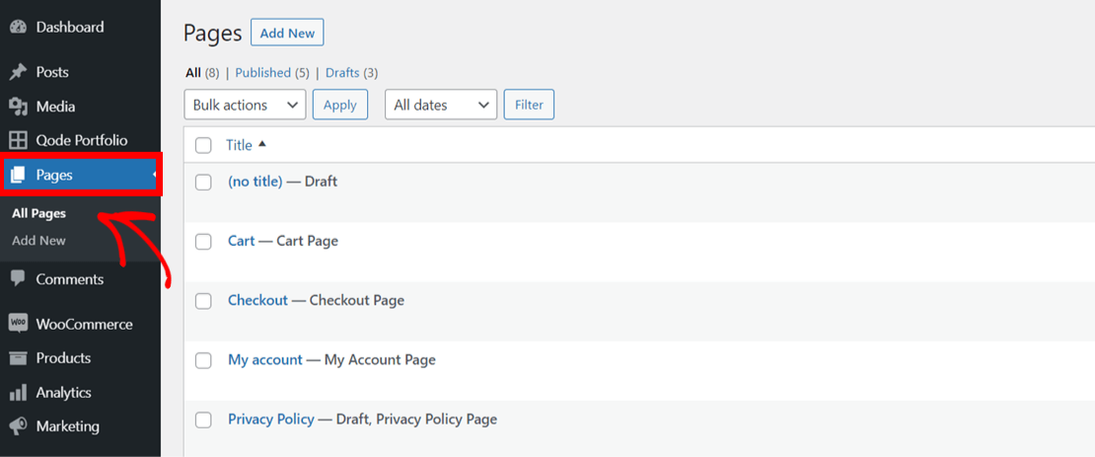Click the Dashboard gauge icon

[18, 28]
